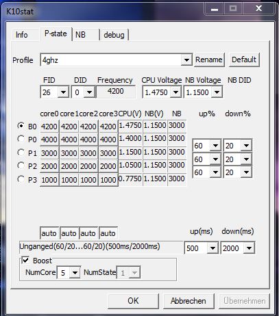
Task: Click core1 button in P0 row
Action: pos(69,140)
